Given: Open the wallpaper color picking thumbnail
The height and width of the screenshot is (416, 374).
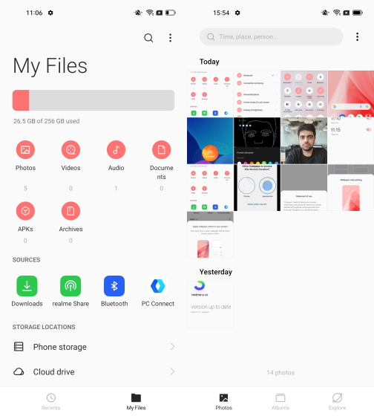Looking at the screenshot, I should [351, 187].
